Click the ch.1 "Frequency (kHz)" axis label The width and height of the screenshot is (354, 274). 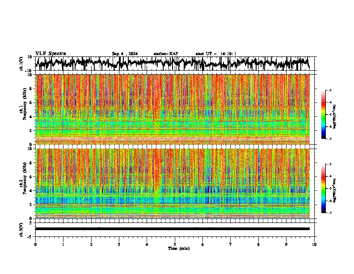[25, 104]
